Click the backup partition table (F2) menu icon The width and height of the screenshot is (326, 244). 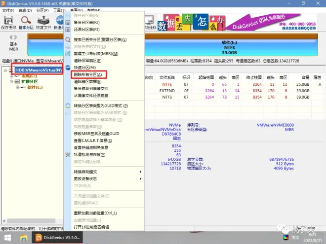tap(68, 23)
